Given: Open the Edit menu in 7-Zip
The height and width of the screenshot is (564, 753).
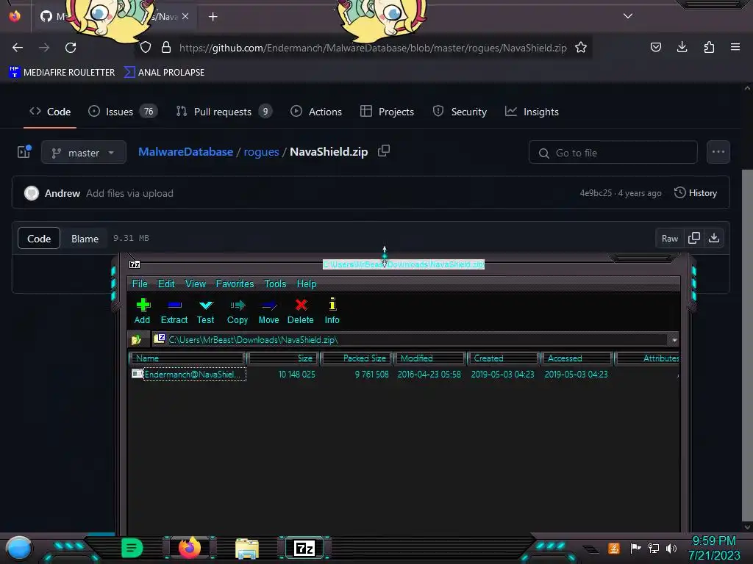Looking at the screenshot, I should pos(166,283).
